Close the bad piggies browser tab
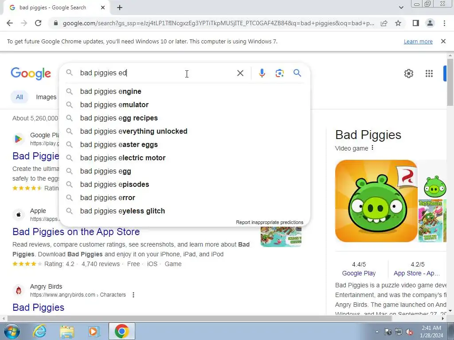 click(x=103, y=8)
